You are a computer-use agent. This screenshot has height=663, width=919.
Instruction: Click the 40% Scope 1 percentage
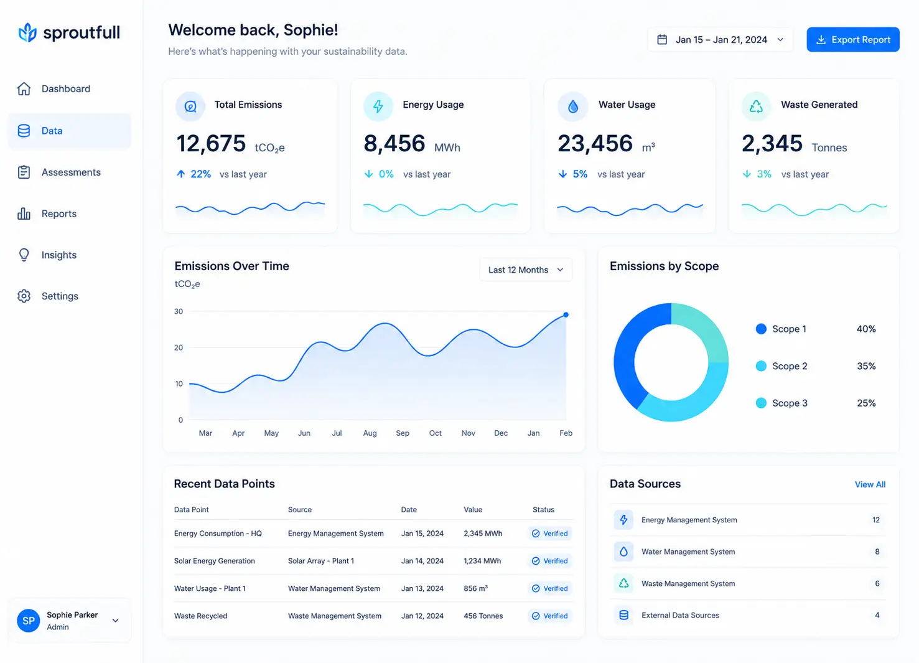click(866, 329)
